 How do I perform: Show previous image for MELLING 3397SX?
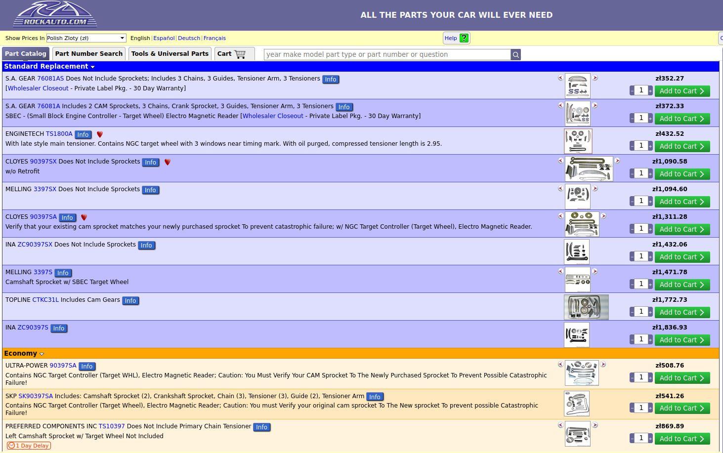(560, 189)
